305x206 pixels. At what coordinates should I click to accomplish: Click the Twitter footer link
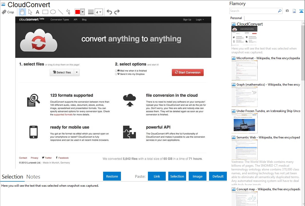tap(47, 158)
